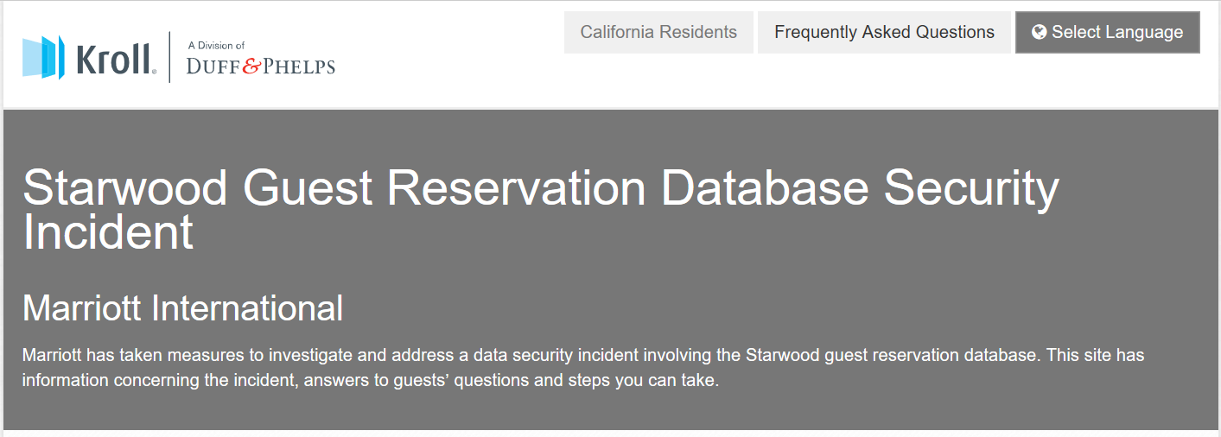Click the "Starwood Guest Reservation Database Security" heading line
Viewport: 1221px width, 437px height.
541,188
